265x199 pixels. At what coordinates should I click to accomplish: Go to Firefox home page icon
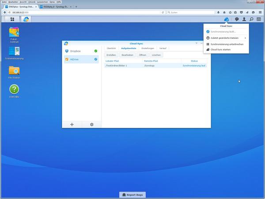(224, 12)
